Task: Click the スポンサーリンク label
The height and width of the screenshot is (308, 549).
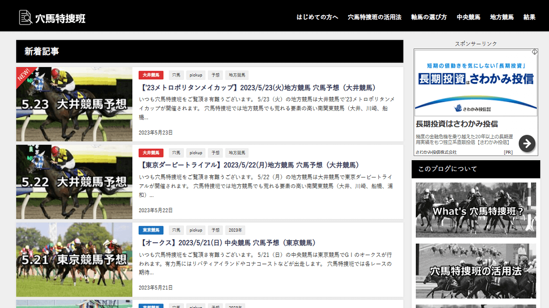Action: tap(476, 44)
